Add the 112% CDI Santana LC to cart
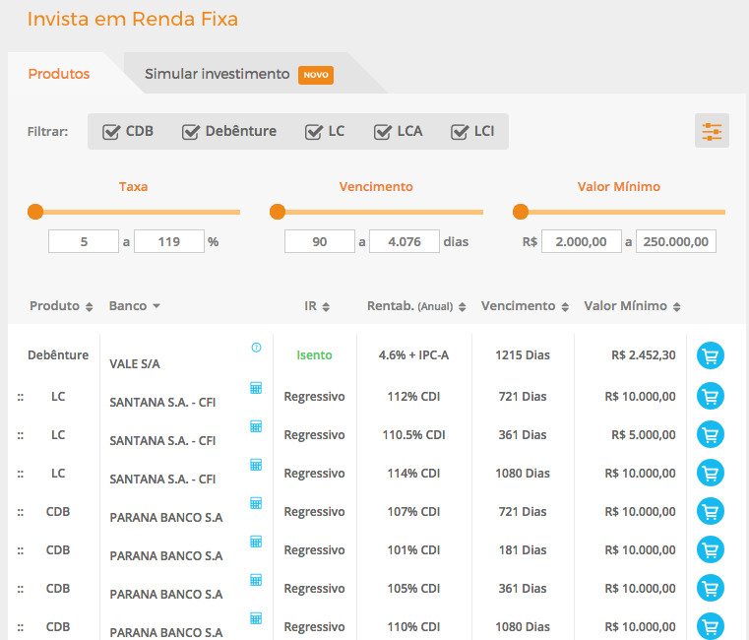 click(710, 396)
